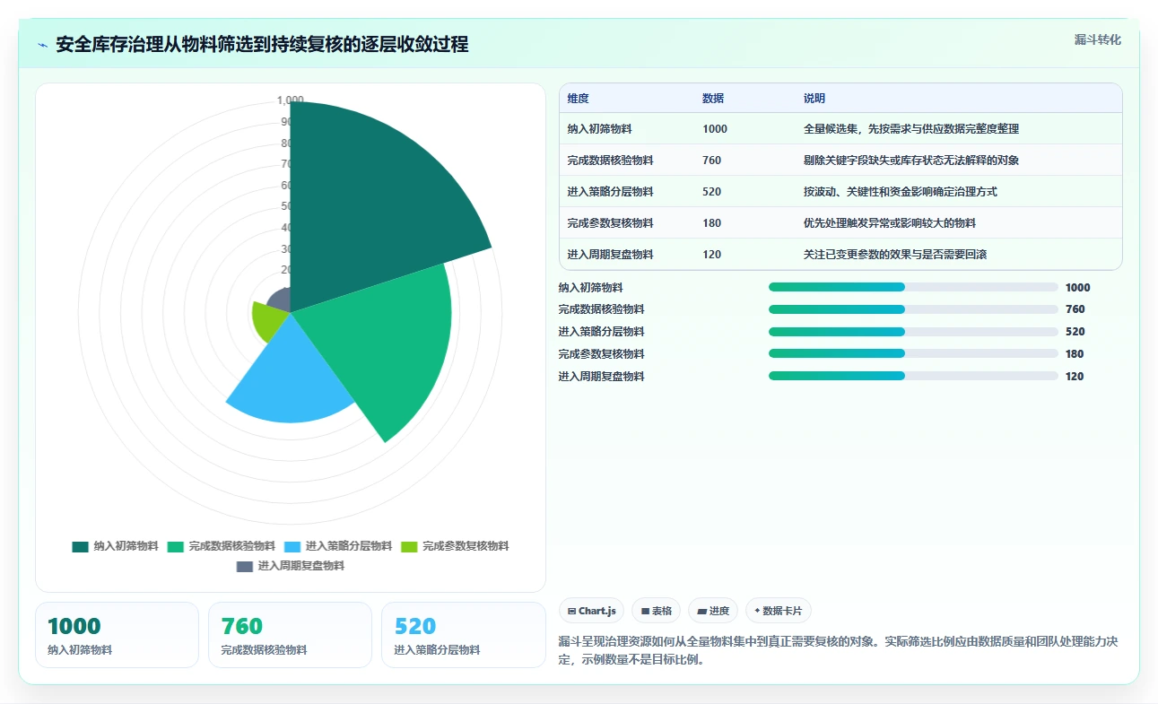The width and height of the screenshot is (1158, 704).
Task: Toggle legend swatch for 完成数据核验物料
Action: (x=175, y=546)
